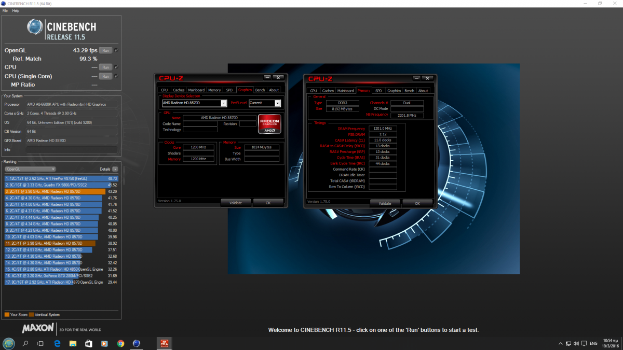Click the MAXON logo at bottom left
The height and width of the screenshot is (350, 623).
pos(38,329)
